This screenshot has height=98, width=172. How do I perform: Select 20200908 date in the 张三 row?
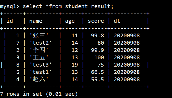click(x=127, y=35)
